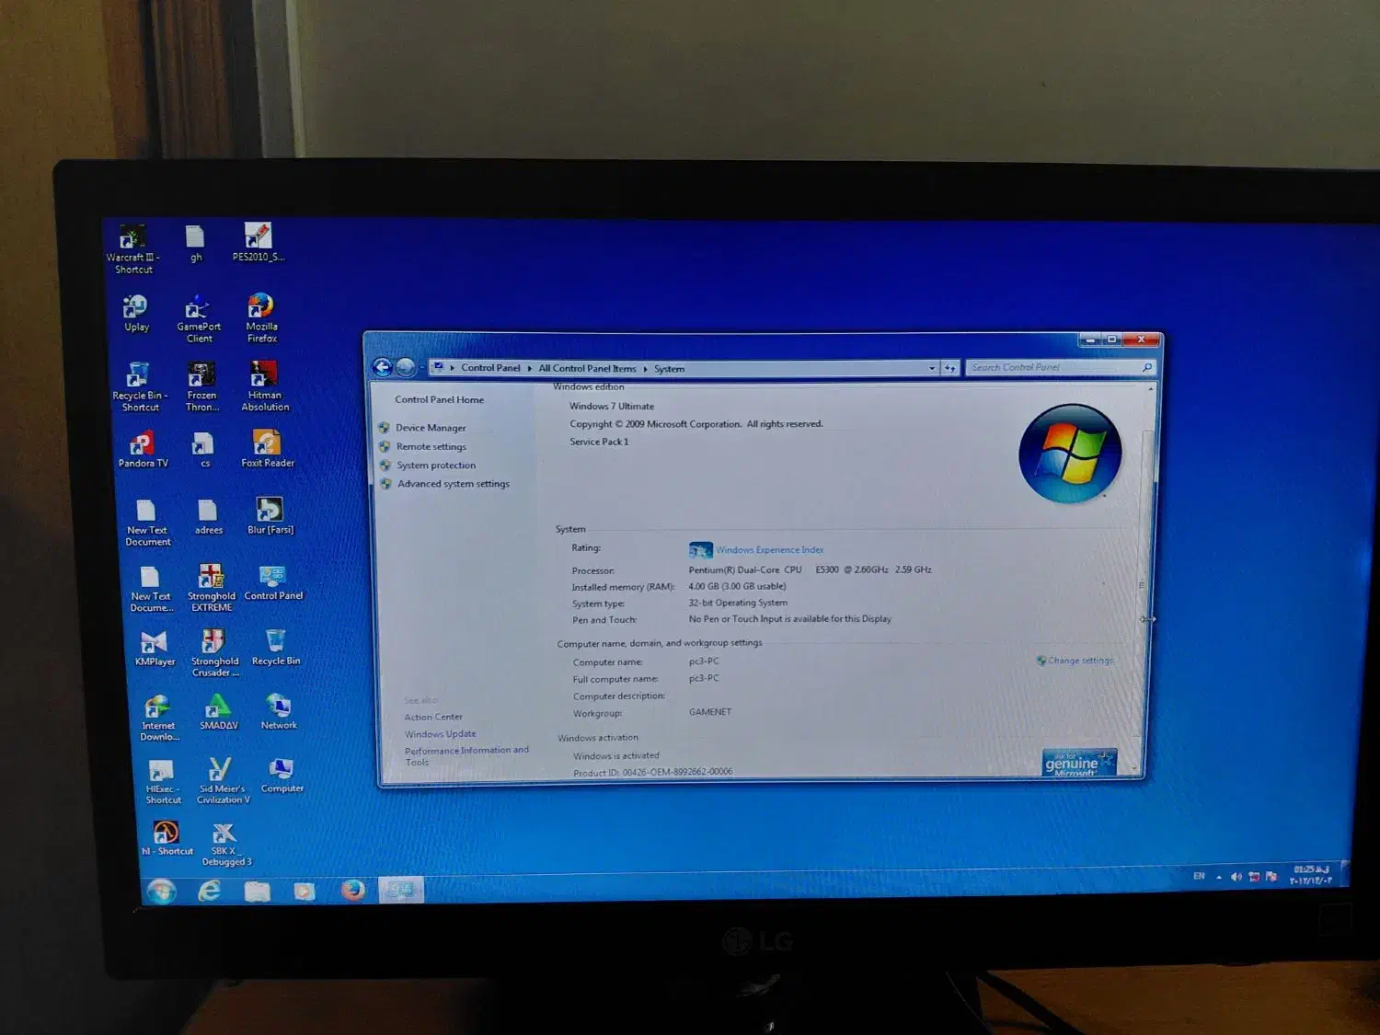This screenshot has width=1380, height=1035.
Task: Refresh the System control panel page
Action: point(949,368)
